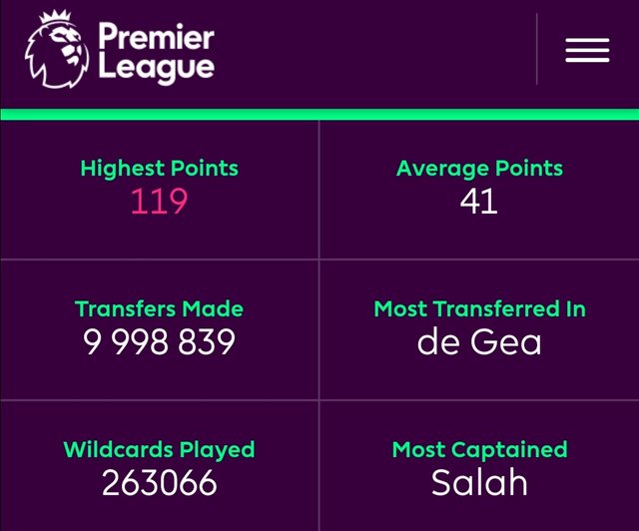
Task: Click the 119 highest points value
Action: point(159,202)
